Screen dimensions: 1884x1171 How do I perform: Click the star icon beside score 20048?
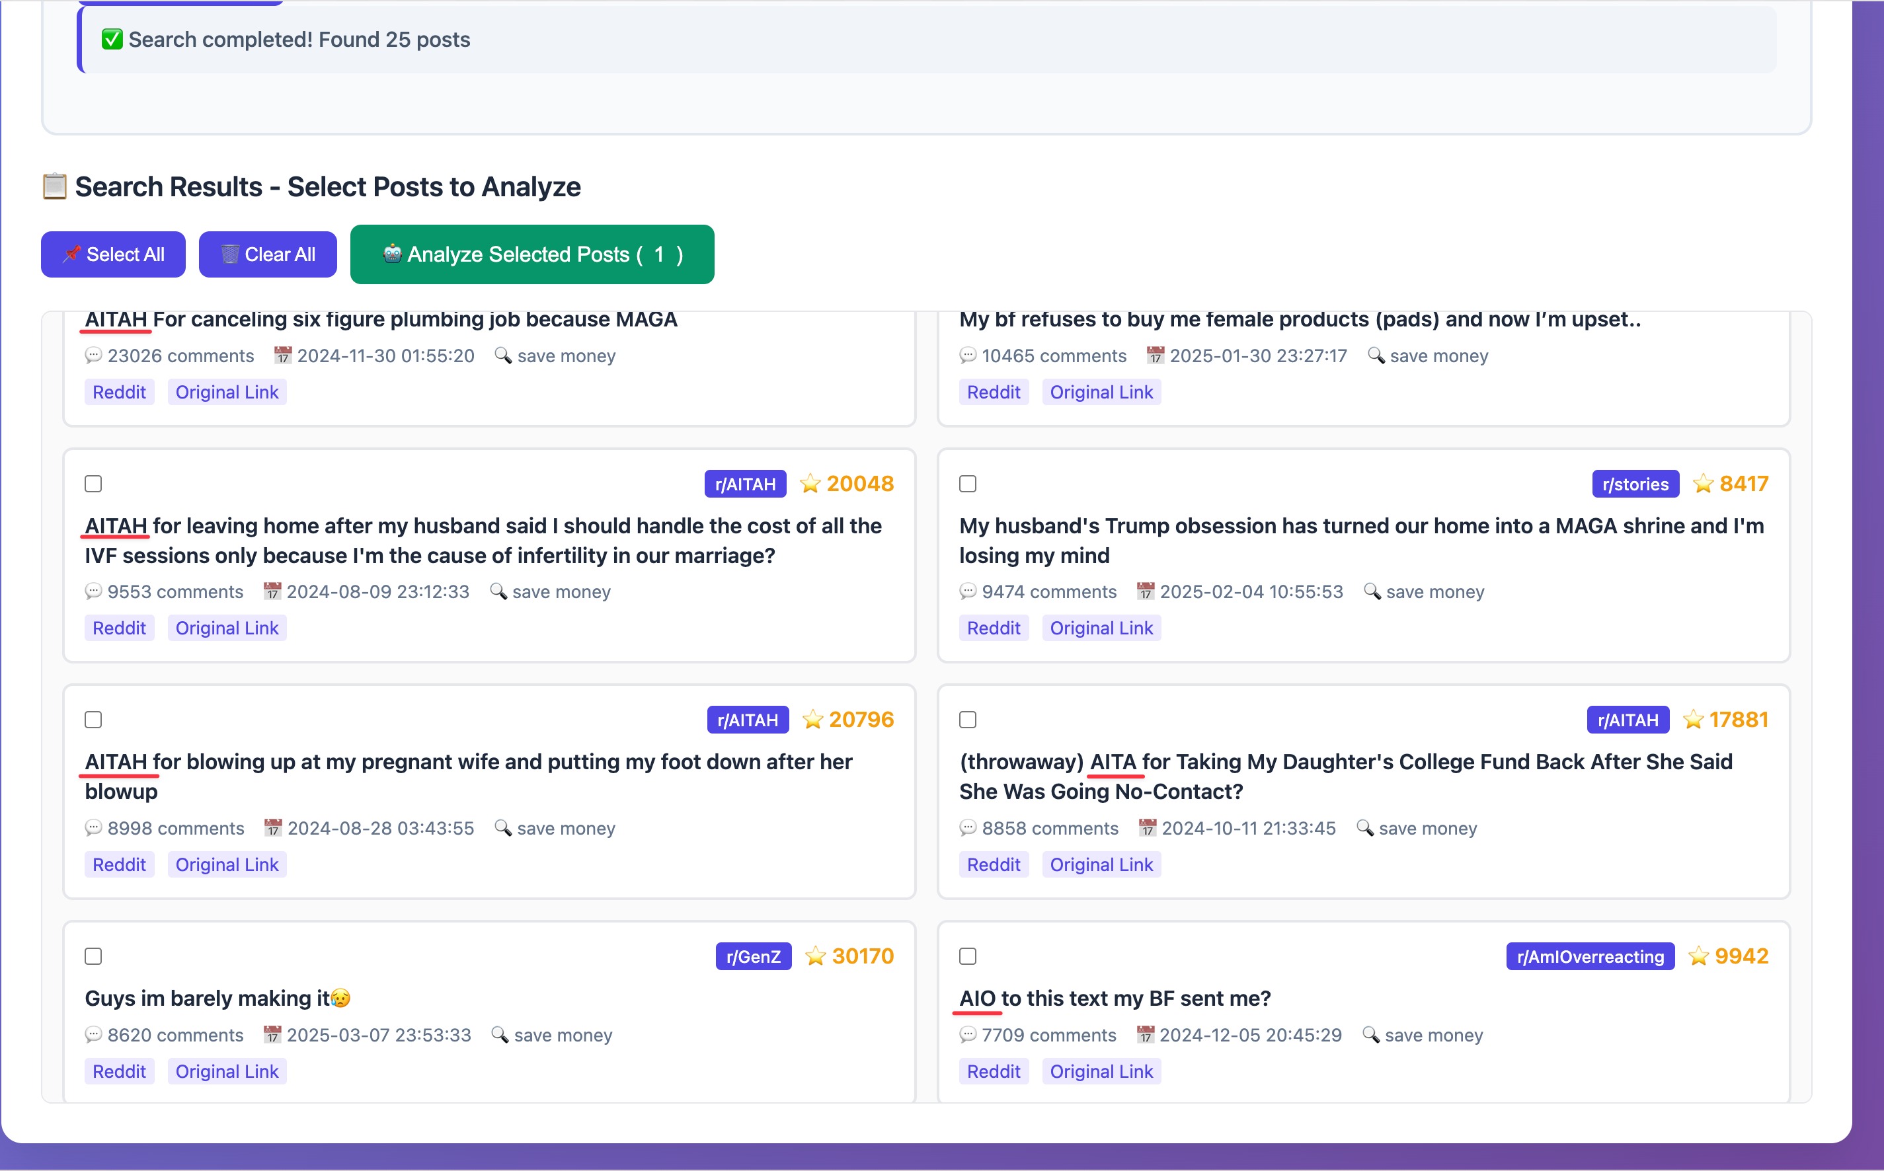point(810,484)
